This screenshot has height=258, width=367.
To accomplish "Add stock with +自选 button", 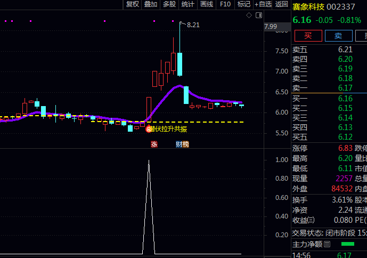I will (263, 4).
